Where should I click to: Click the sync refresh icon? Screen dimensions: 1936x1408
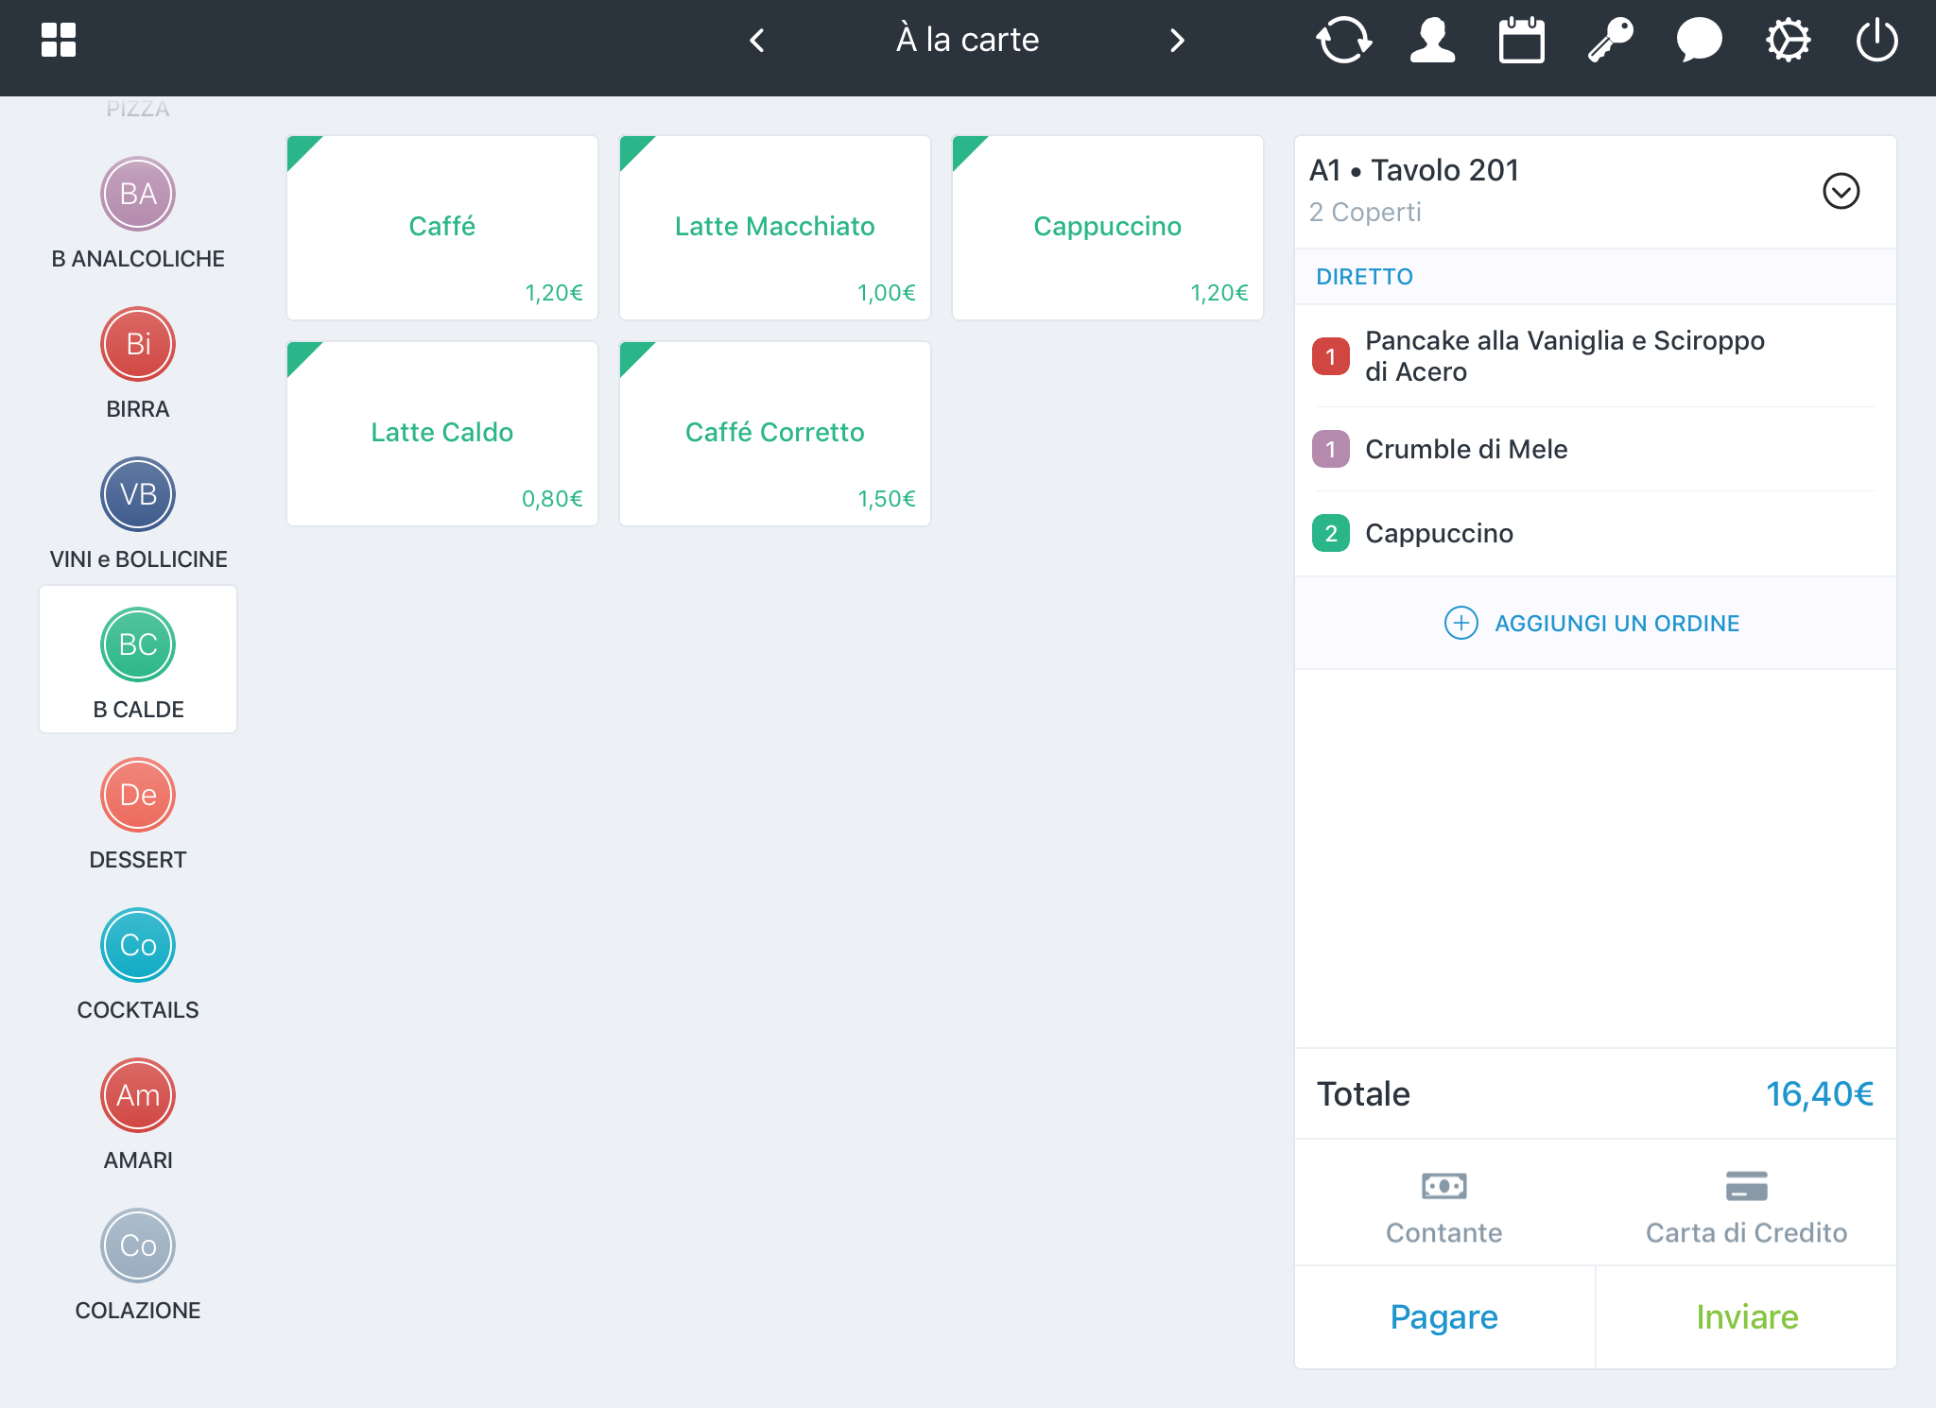(x=1343, y=40)
